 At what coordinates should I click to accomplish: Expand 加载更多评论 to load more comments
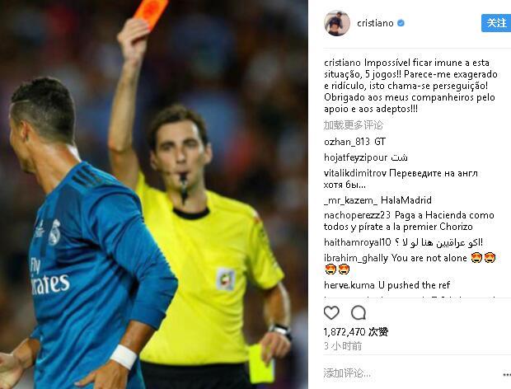pos(354,124)
